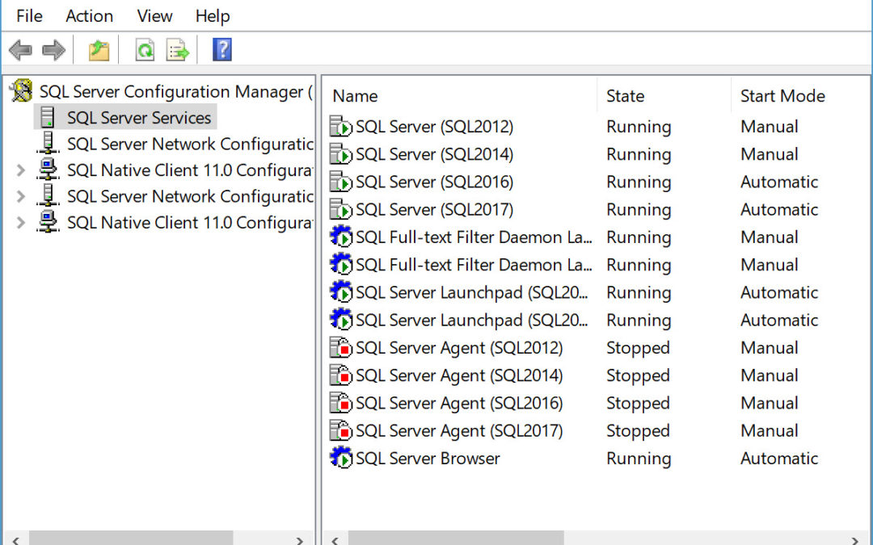Image resolution: width=873 pixels, height=545 pixels.
Task: Click the Forward arrow toolbar icon
Action: [x=53, y=51]
